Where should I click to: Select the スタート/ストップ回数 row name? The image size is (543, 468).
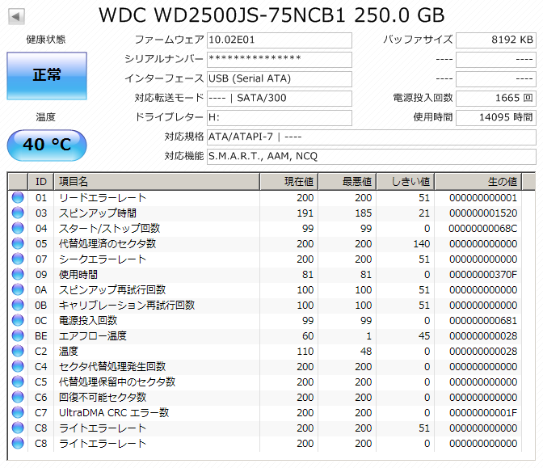(109, 228)
